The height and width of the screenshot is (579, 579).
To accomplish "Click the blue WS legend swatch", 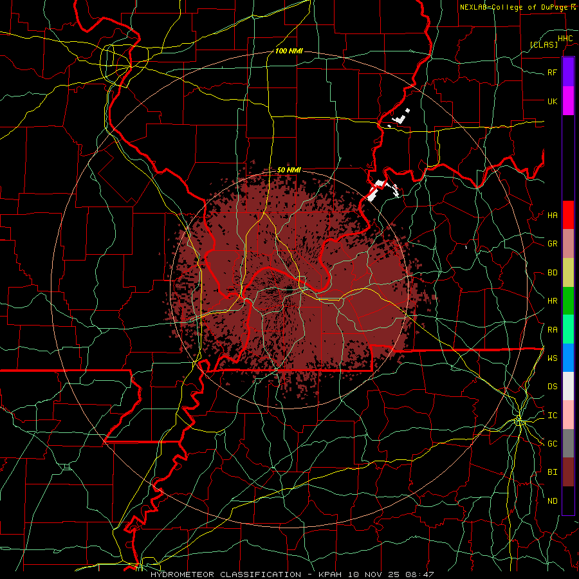I will tap(568, 358).
